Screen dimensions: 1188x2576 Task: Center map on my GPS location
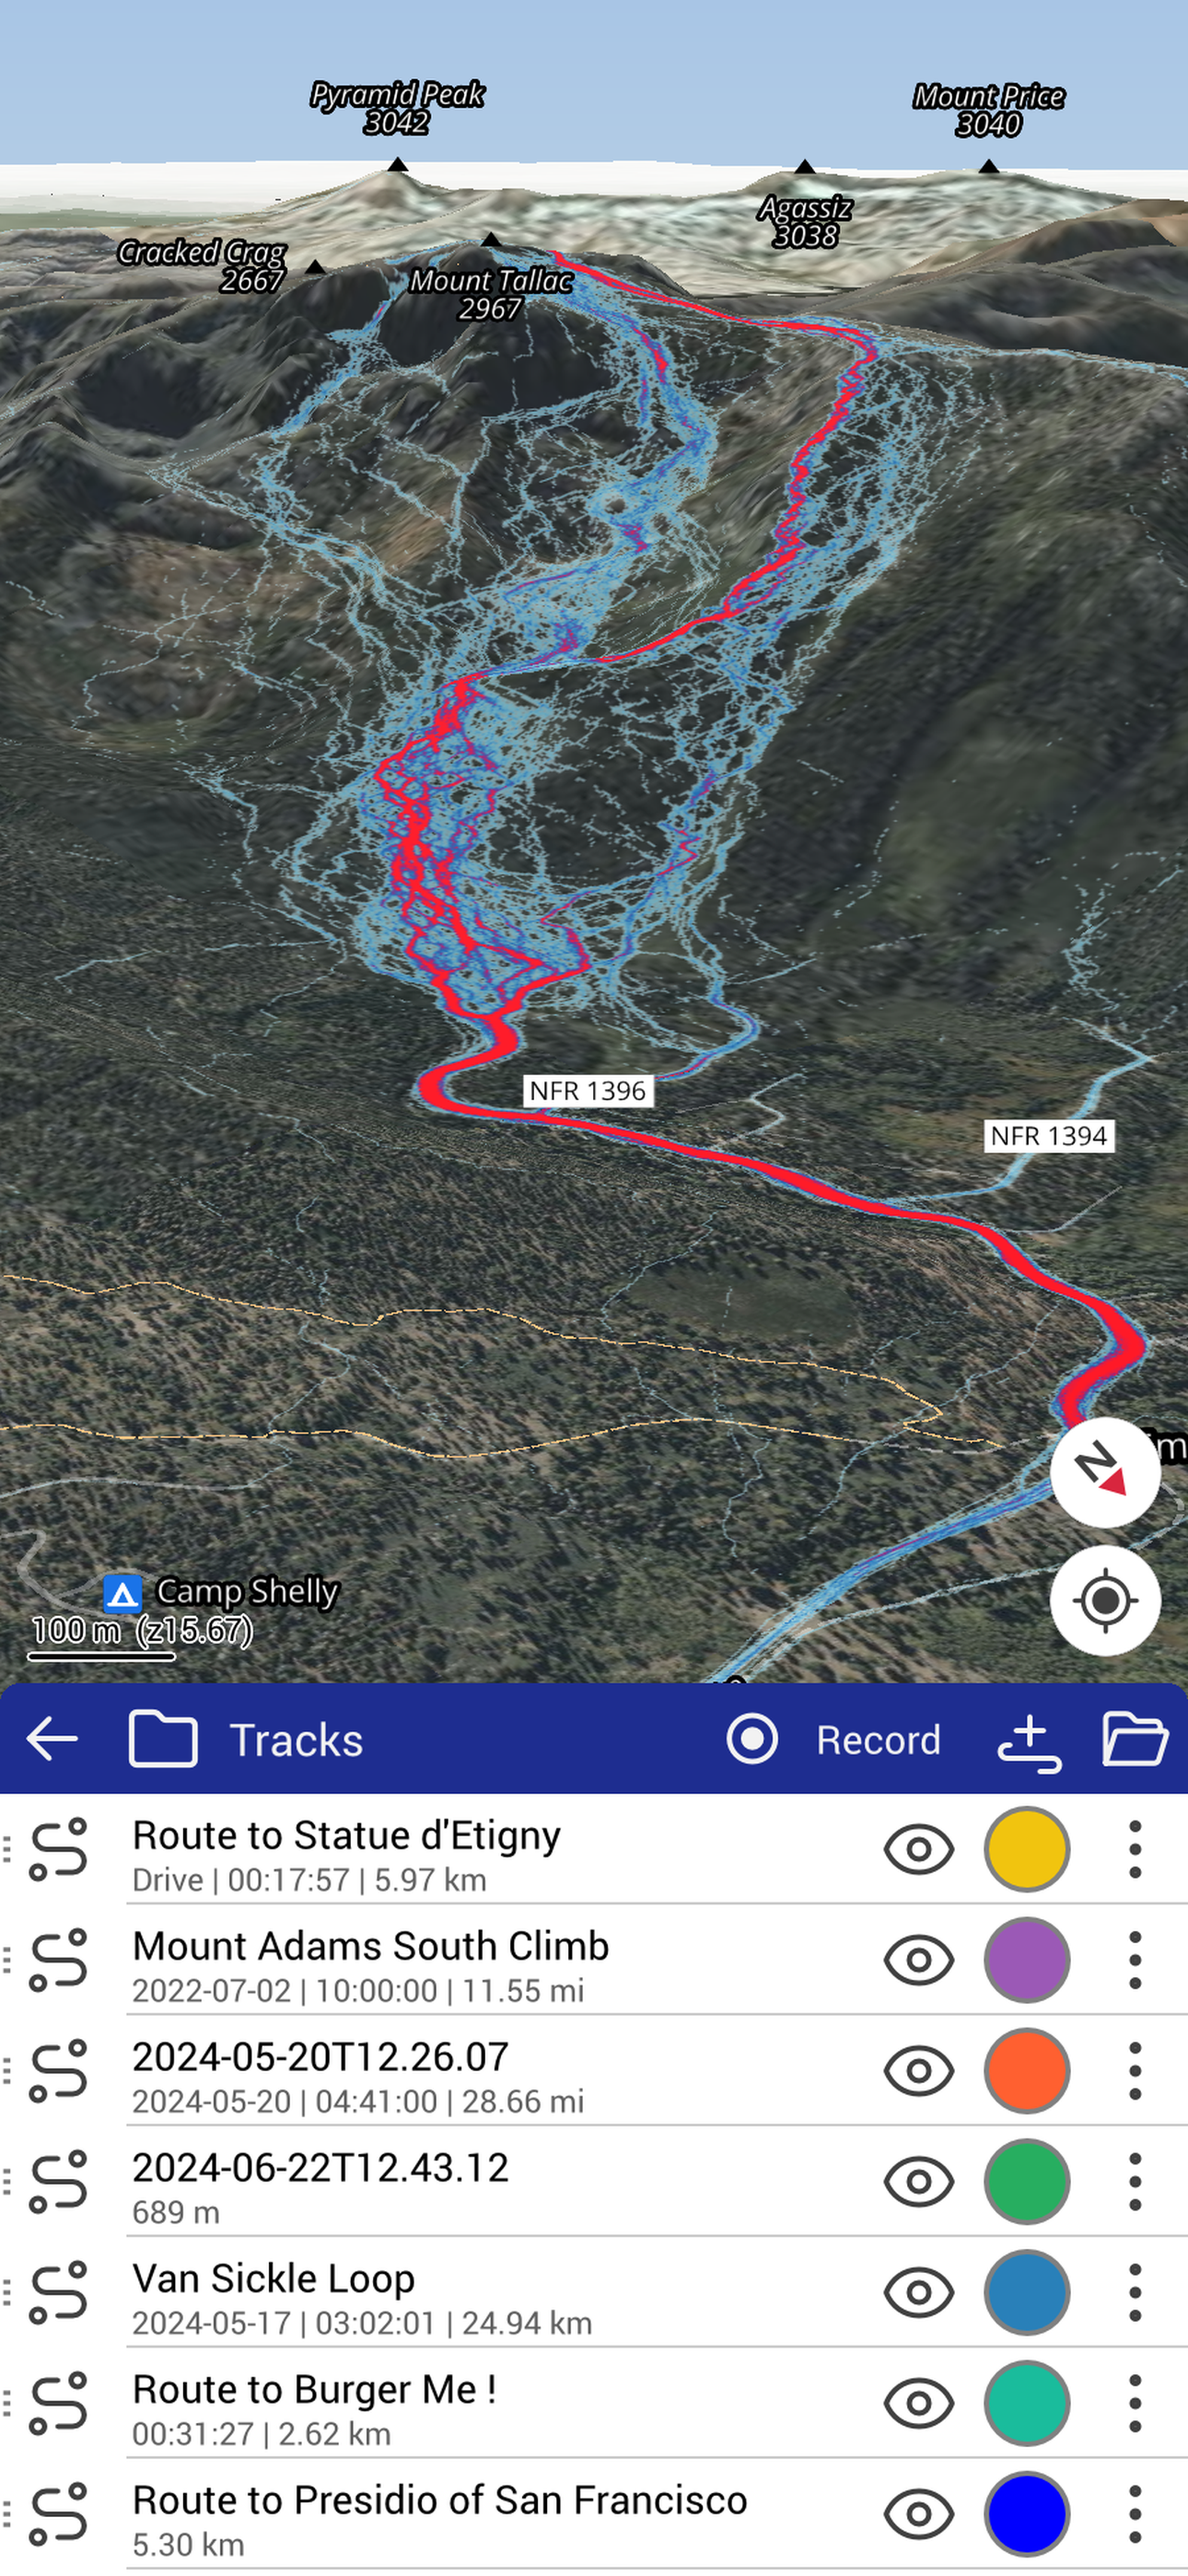[x=1104, y=1600]
